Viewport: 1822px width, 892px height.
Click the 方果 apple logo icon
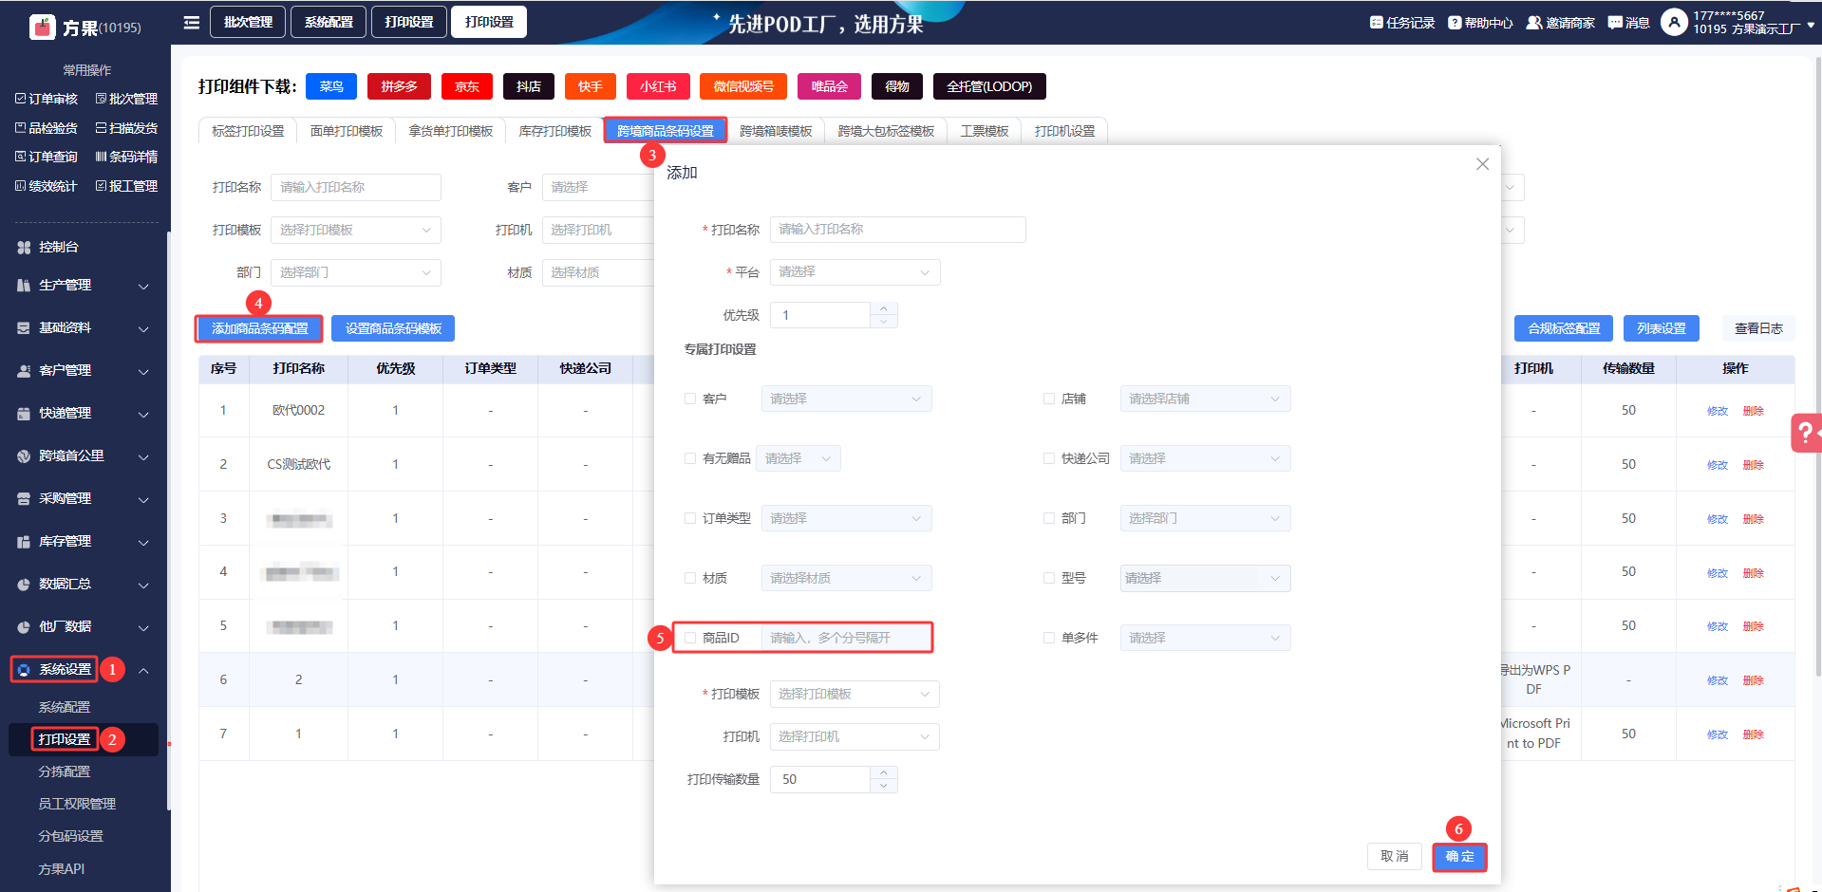43,28
